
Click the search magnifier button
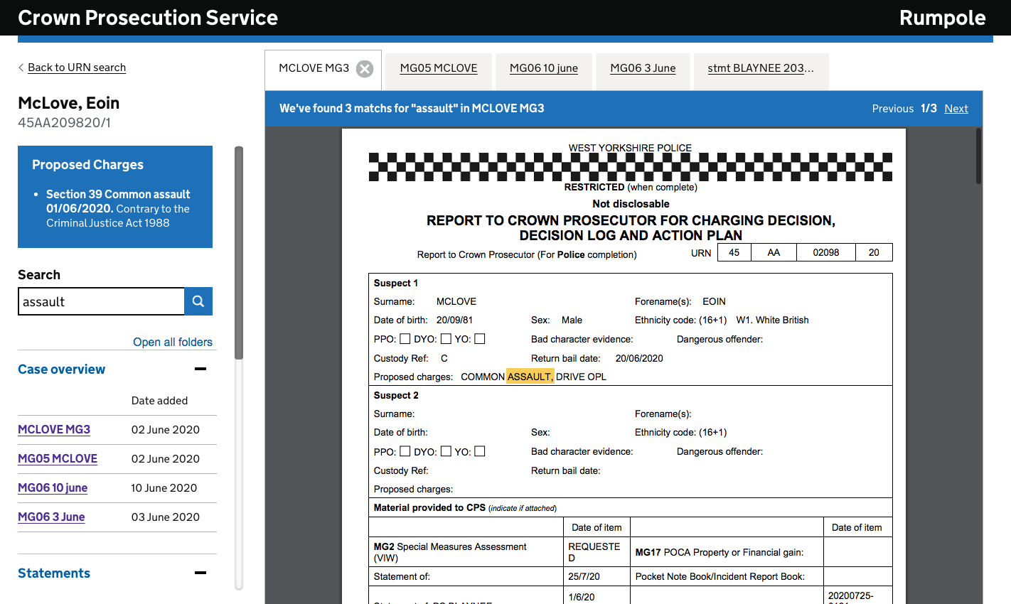(198, 301)
